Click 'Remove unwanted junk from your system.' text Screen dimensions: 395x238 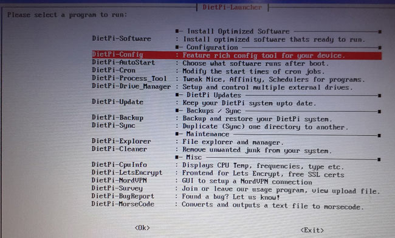pyautogui.click(x=257, y=150)
